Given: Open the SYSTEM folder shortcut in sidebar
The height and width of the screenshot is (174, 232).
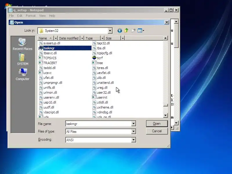Looking at the screenshot, I should pyautogui.click(x=23, y=59).
